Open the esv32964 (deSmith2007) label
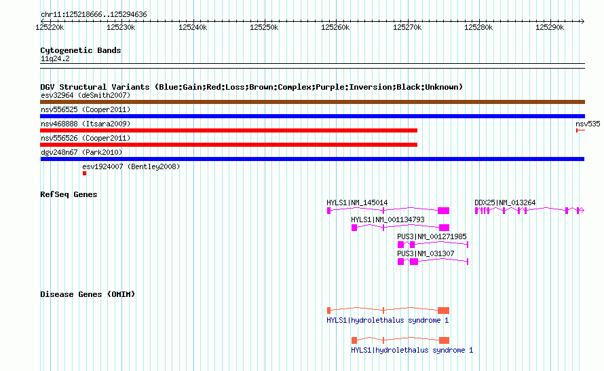 86,95
